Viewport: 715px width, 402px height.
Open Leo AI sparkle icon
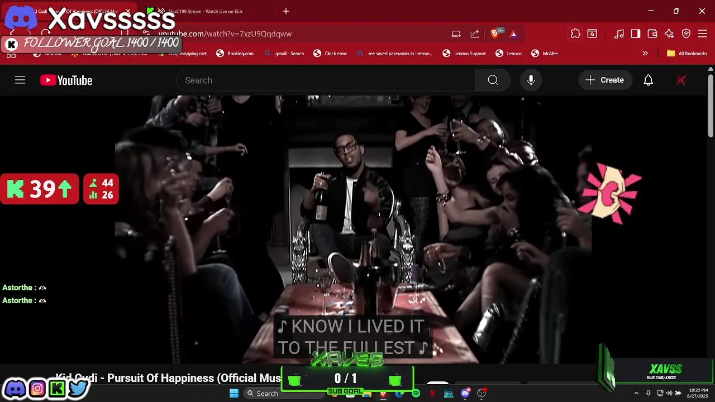coord(669,33)
